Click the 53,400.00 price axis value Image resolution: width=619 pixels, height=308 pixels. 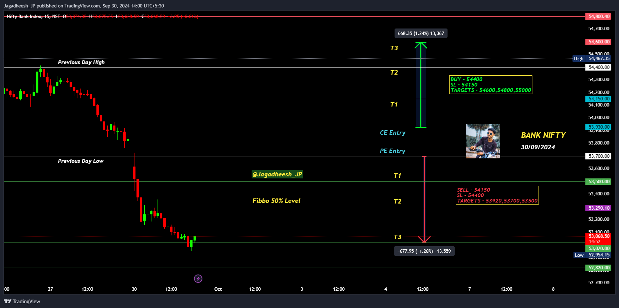tap(599, 194)
